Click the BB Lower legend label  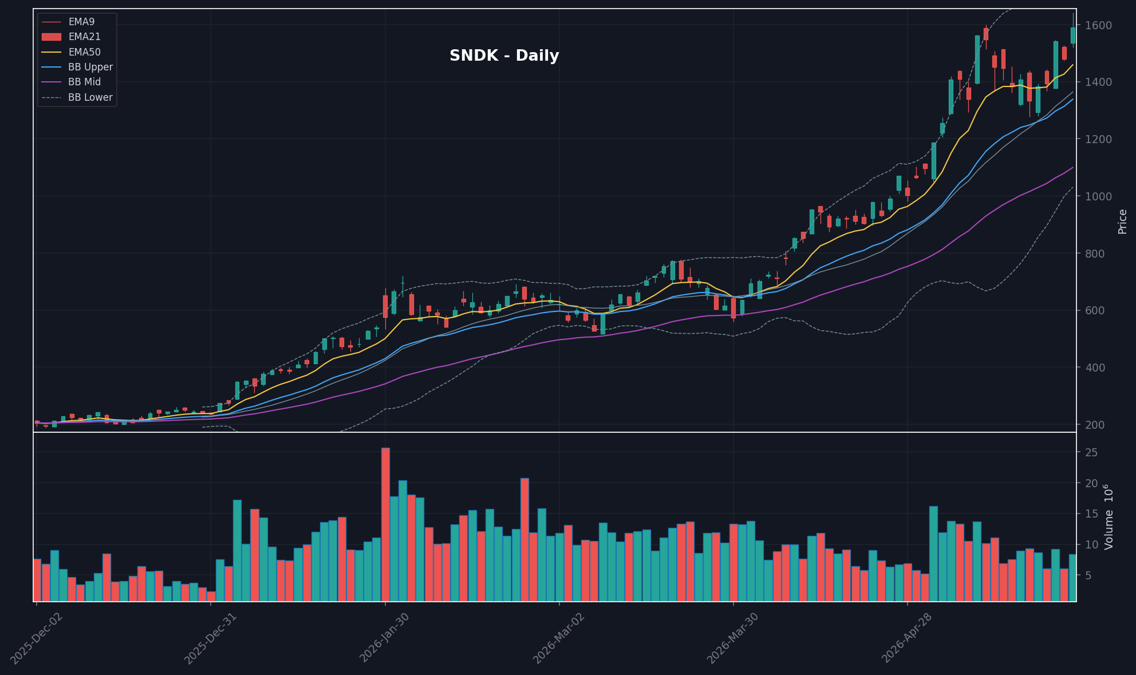90,97
